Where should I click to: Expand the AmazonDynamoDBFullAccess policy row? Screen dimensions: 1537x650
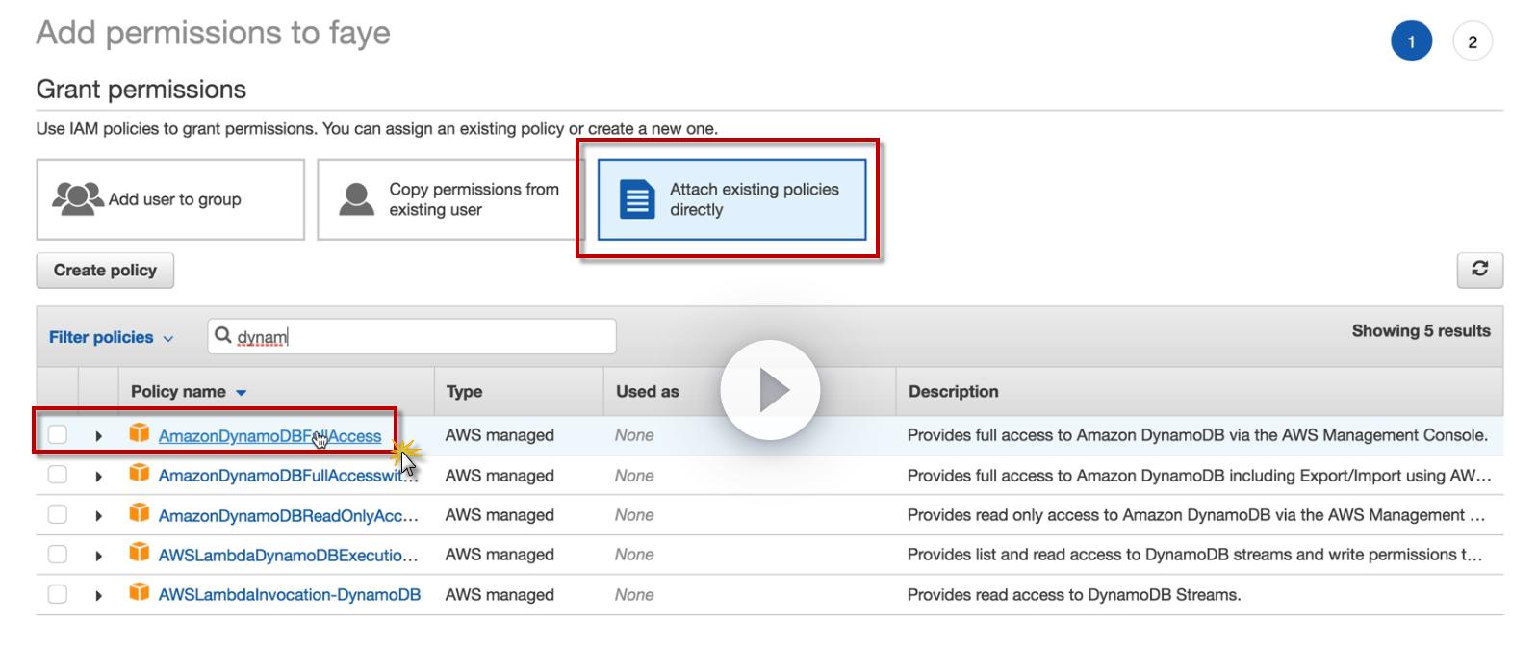98,436
